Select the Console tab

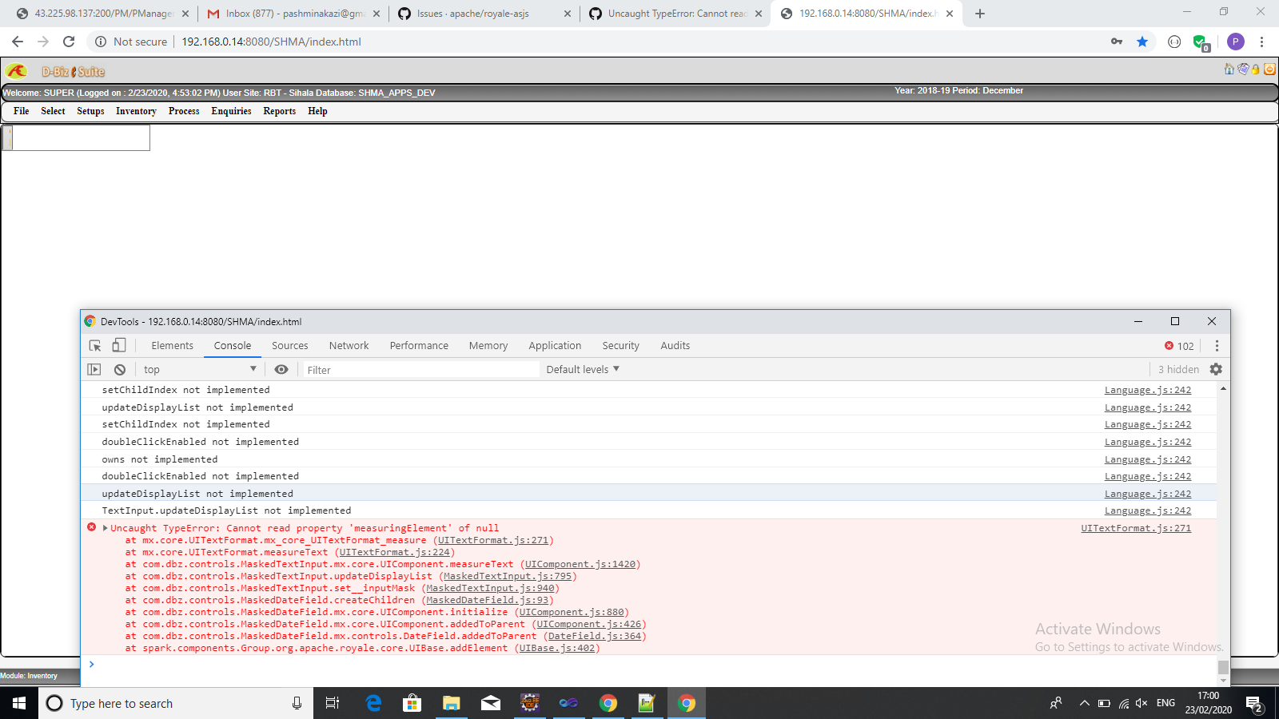click(x=233, y=346)
